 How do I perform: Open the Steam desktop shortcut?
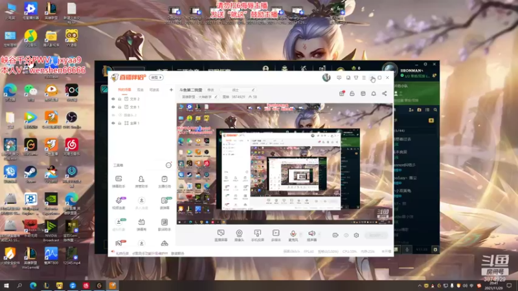pos(30,174)
